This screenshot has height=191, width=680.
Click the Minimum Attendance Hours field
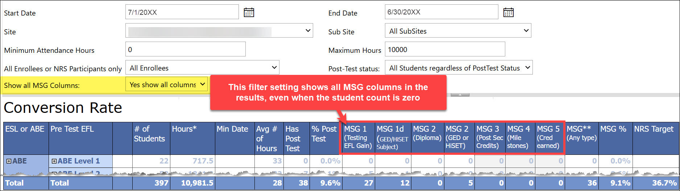[x=185, y=49]
